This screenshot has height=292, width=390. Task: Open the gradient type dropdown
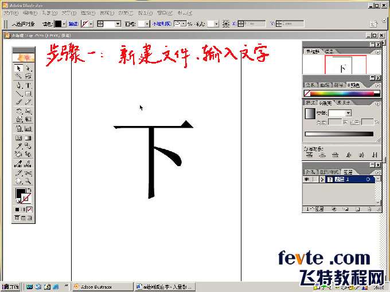coord(348,113)
